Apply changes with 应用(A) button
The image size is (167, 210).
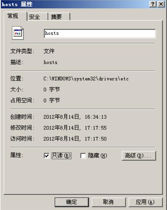[x=145, y=202]
